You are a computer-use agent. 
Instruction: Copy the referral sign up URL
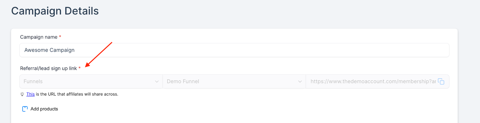coord(441,81)
